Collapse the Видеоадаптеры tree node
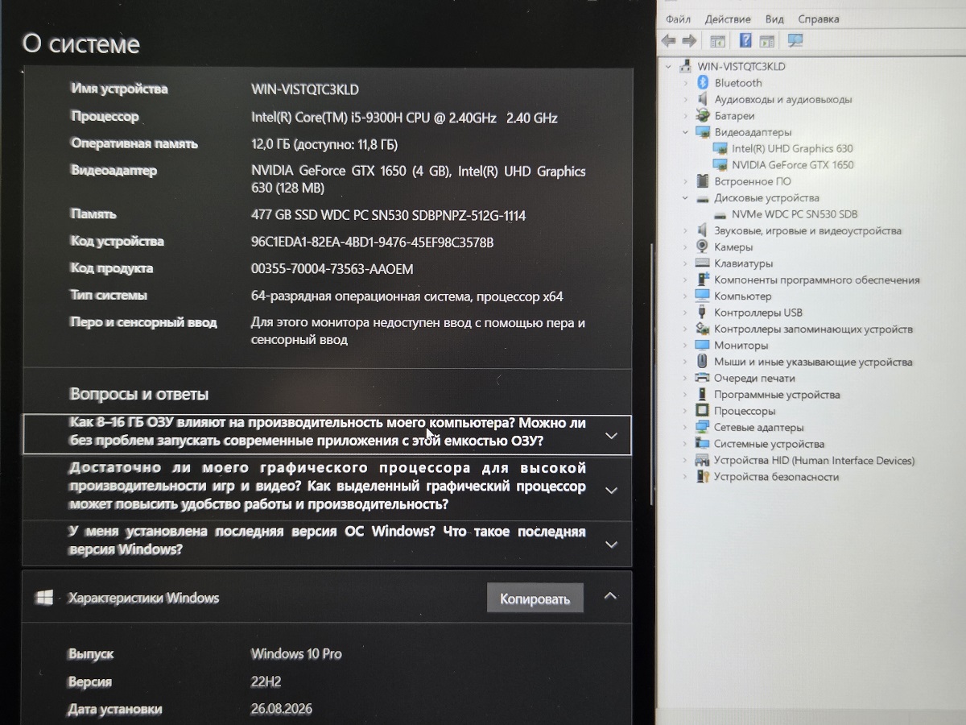The width and height of the screenshot is (966, 725). tap(685, 132)
